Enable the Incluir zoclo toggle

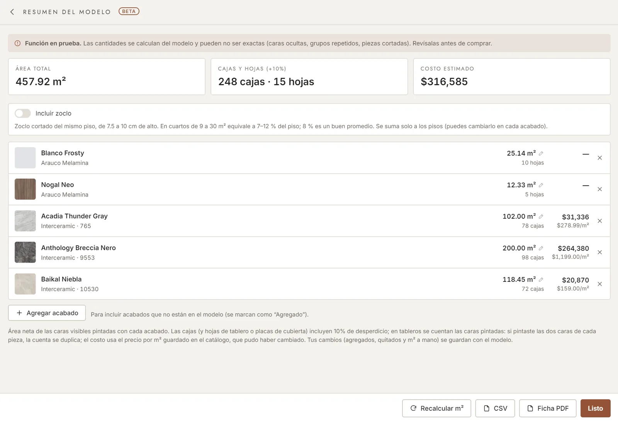click(23, 113)
